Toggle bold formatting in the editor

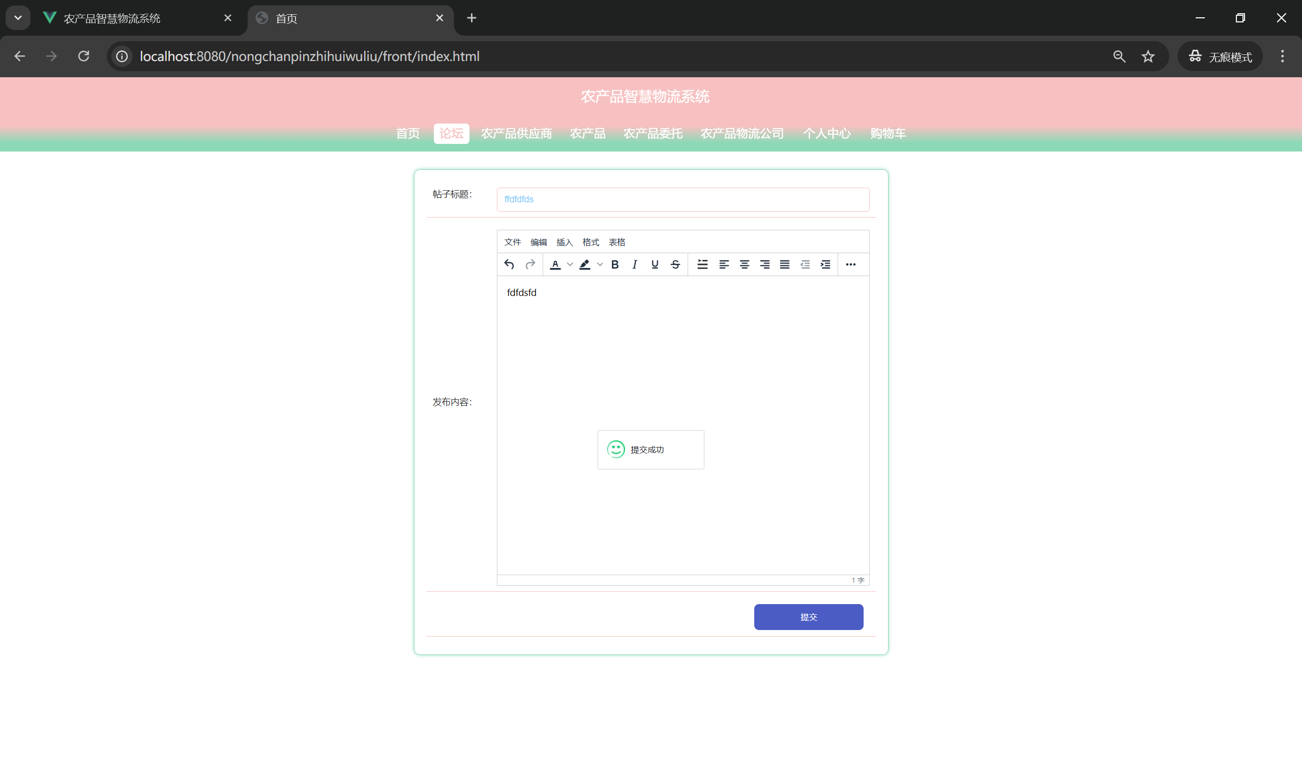pos(614,264)
